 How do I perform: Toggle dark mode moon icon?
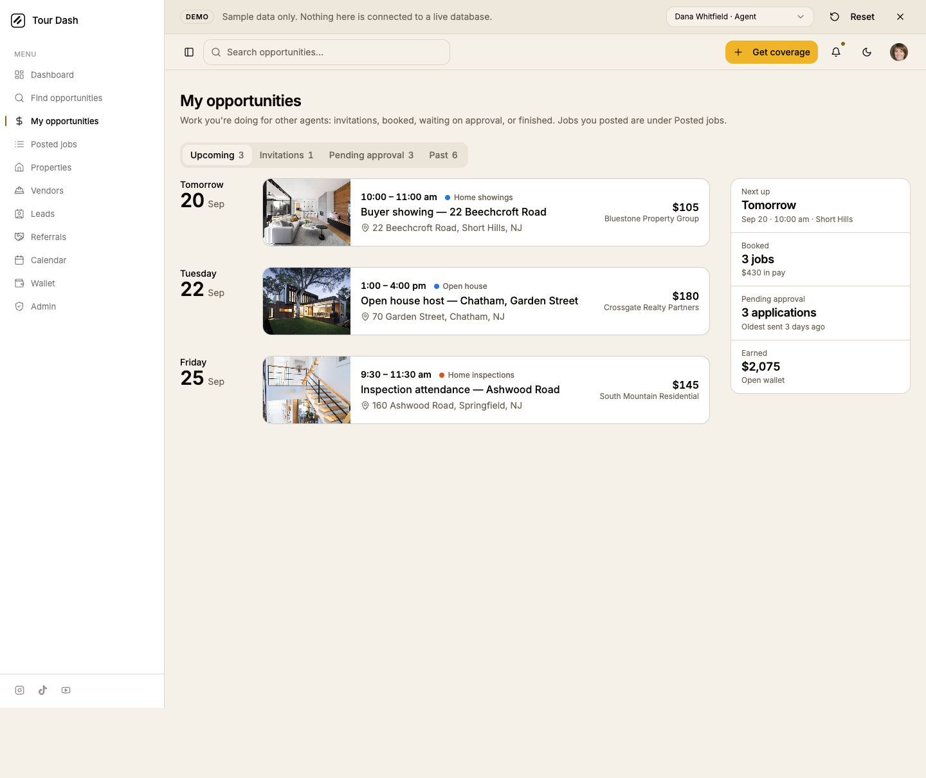point(867,52)
